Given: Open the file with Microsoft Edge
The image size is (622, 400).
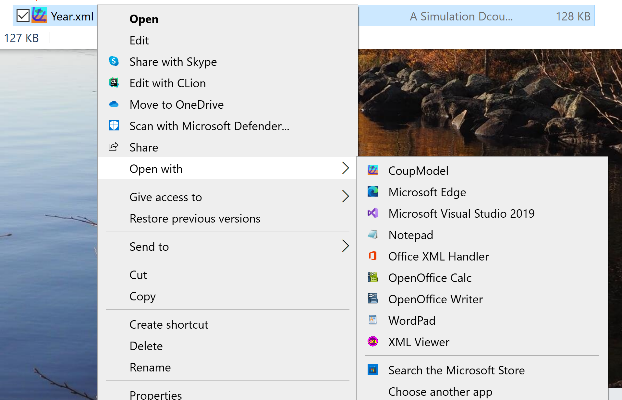Looking at the screenshot, I should click(482, 192).
